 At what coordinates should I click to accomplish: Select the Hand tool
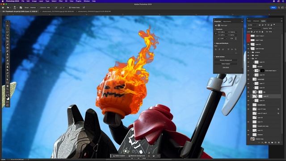(x=7, y=86)
